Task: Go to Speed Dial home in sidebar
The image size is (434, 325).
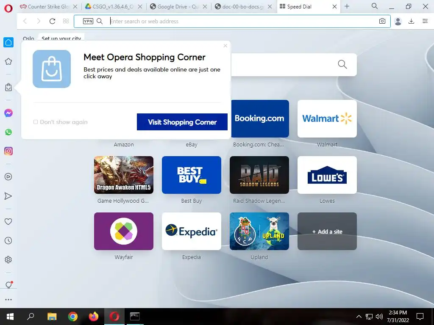Action: 8,42
